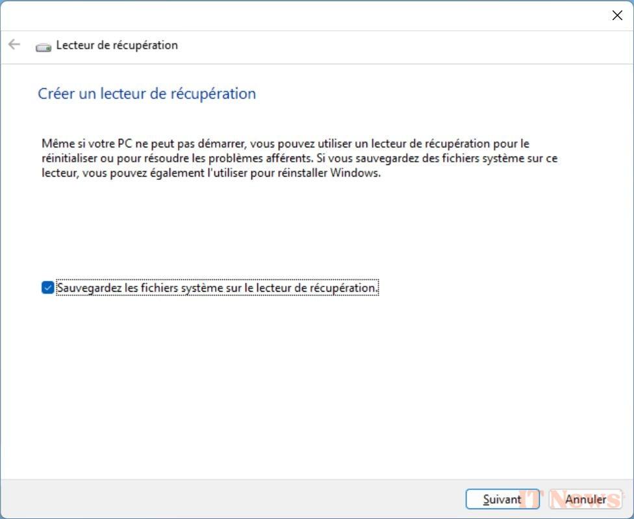
Task: Click the explanatory paragraph about PC recovery
Action: point(299,158)
